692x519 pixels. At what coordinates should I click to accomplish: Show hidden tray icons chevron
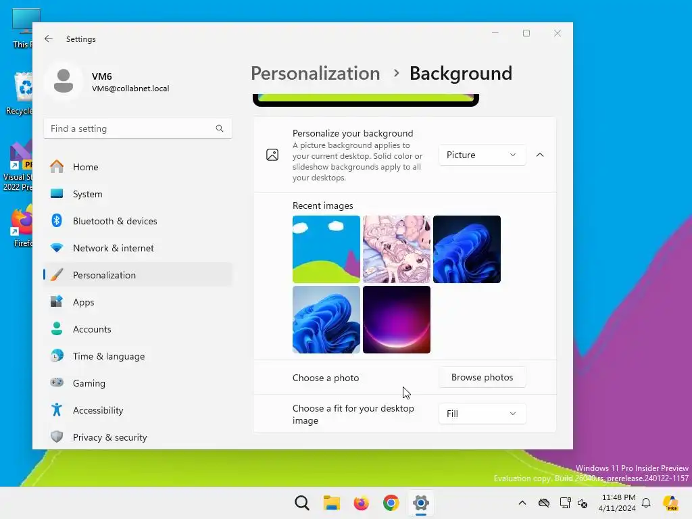[522, 503]
